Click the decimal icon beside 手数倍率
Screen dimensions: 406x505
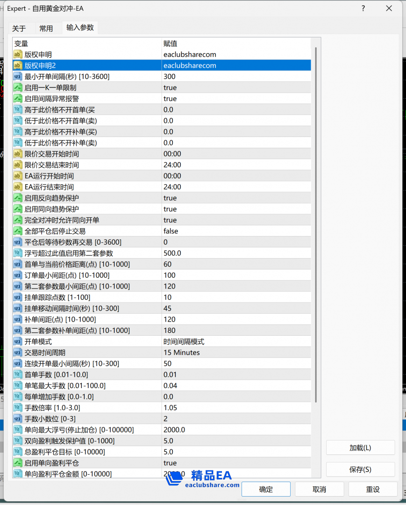tap(18, 408)
